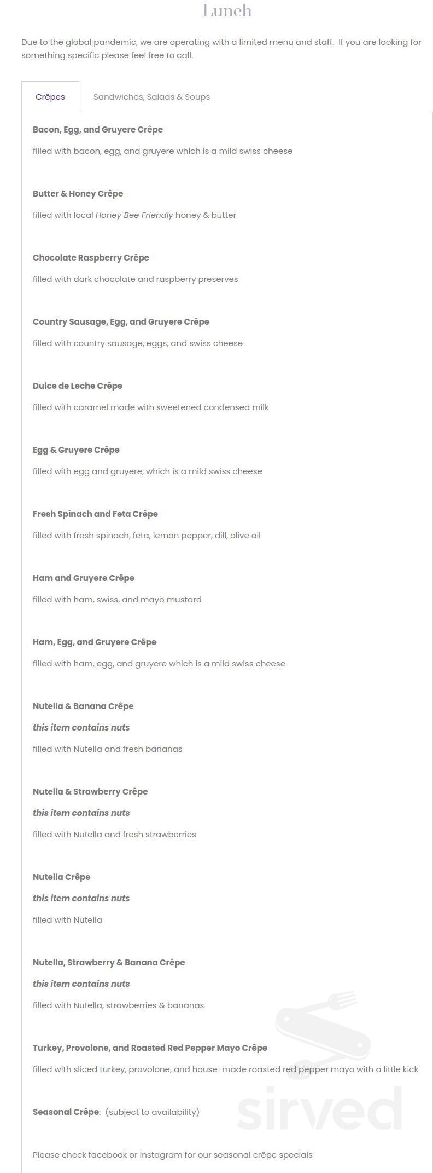
Task: Open Nutella & Strawberry Crêpe item
Action: tap(90, 791)
